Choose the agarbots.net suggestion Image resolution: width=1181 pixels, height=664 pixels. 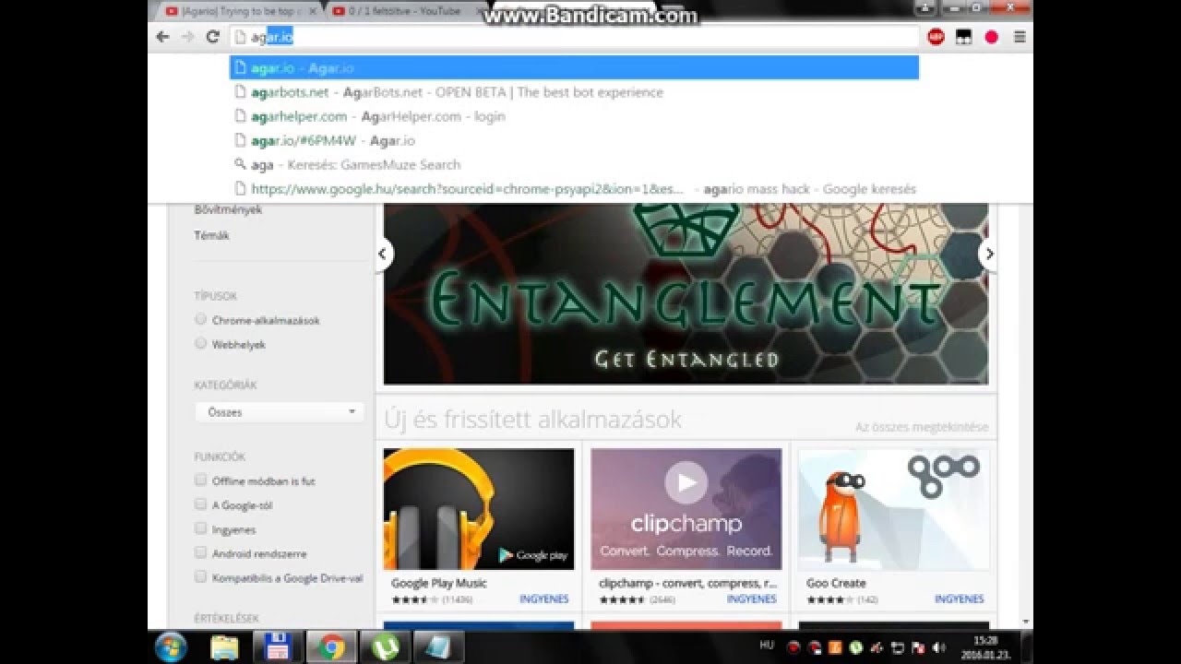574,92
